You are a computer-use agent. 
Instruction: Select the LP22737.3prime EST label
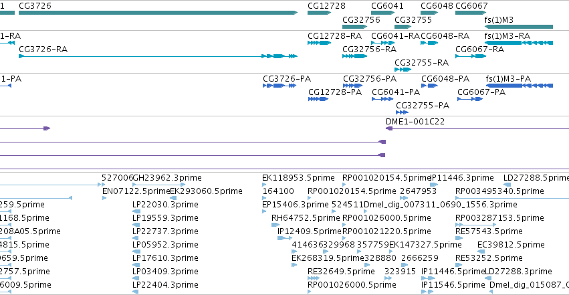click(165, 231)
